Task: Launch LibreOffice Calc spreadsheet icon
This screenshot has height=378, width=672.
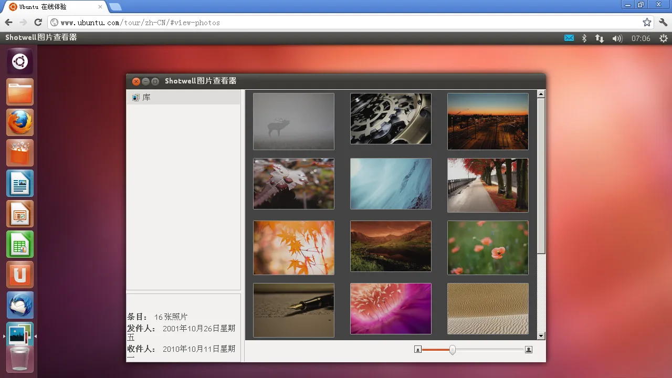Action: (20, 245)
